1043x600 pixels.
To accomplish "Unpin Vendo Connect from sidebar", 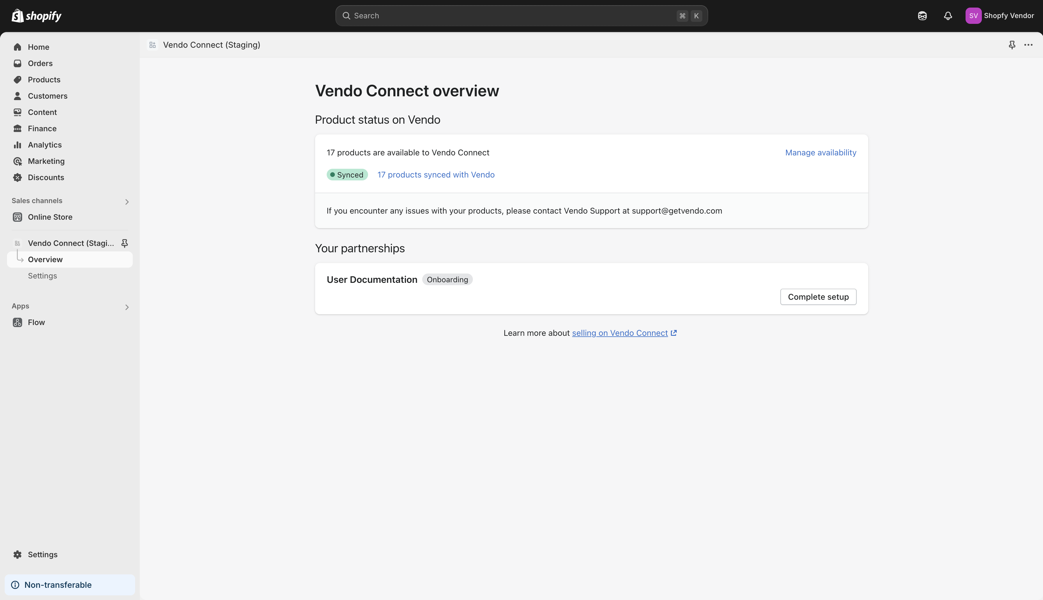I will [x=125, y=243].
